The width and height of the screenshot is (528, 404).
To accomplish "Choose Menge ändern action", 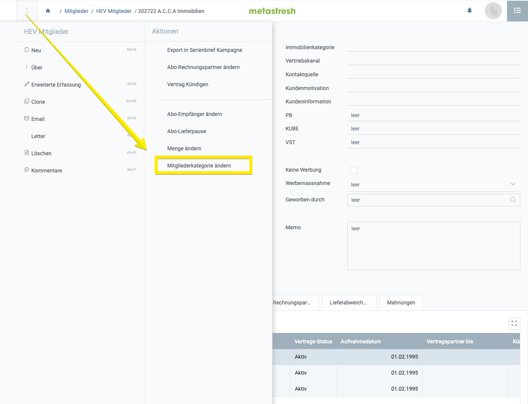I will 184,148.
